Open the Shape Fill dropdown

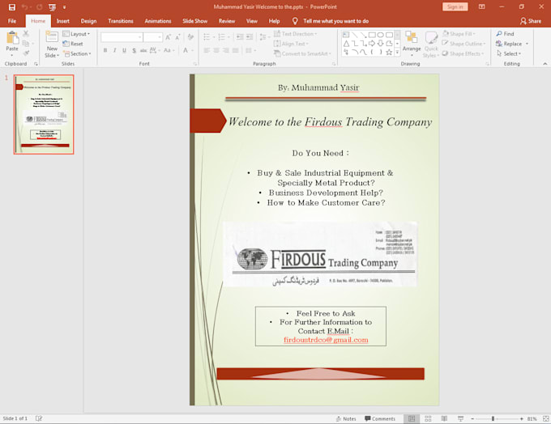459,34
